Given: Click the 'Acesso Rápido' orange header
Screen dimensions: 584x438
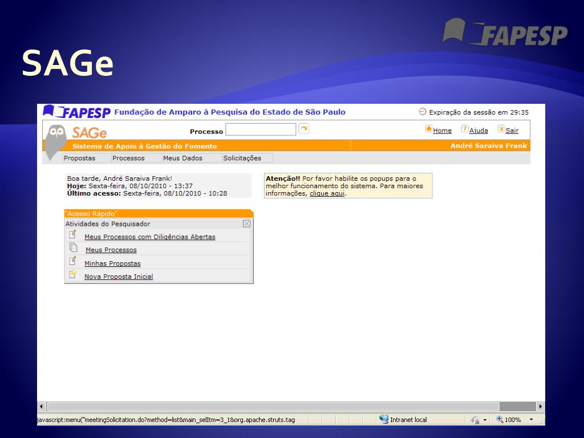Looking at the screenshot, I should (x=159, y=213).
